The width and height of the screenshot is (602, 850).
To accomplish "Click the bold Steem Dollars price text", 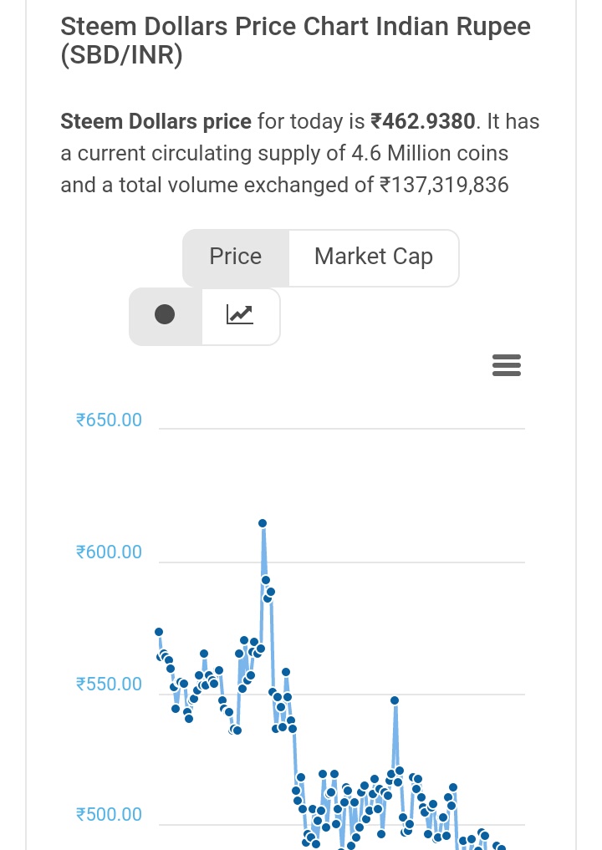I will 156,121.
